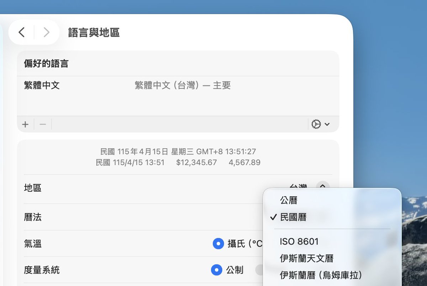Open the gear action menu below the language list
Screen dimensions: 427x286
[316, 124]
